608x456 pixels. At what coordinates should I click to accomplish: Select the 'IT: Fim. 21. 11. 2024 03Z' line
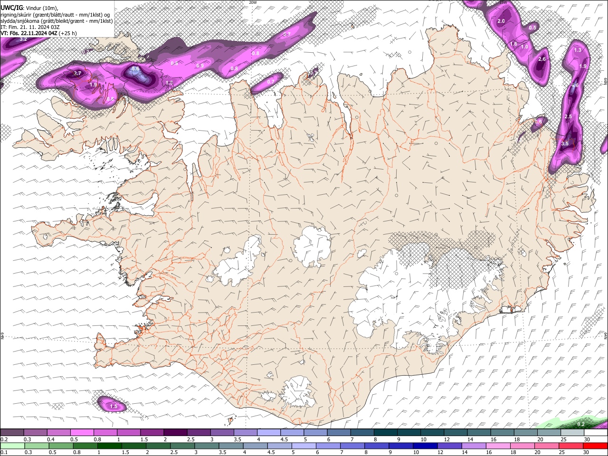pos(30,27)
